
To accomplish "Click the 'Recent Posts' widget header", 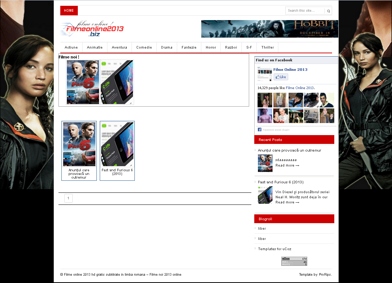I will 294,139.
